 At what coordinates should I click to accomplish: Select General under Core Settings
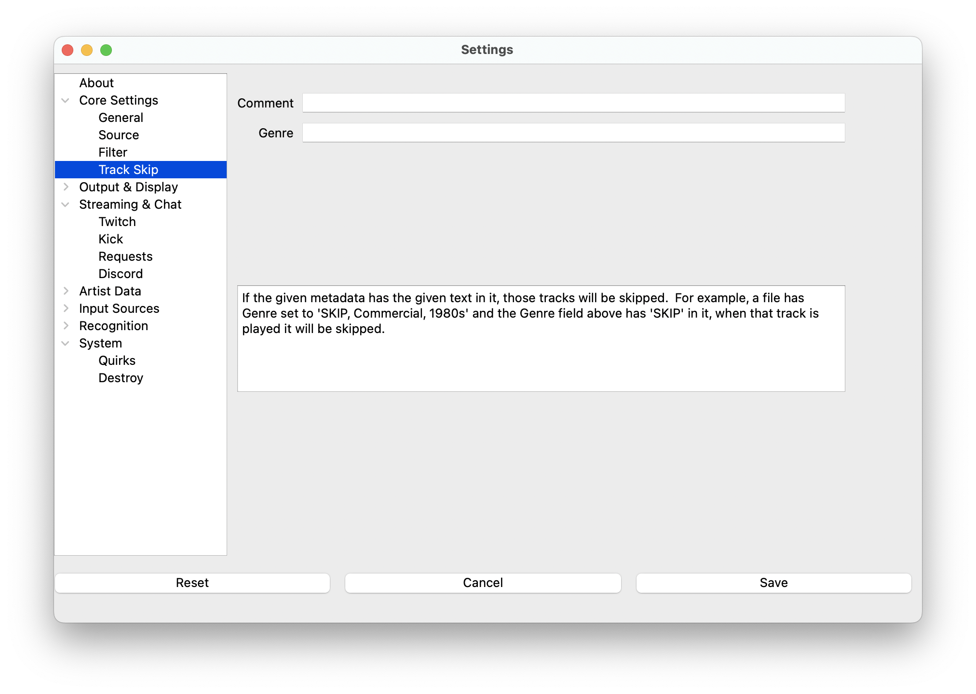[121, 118]
